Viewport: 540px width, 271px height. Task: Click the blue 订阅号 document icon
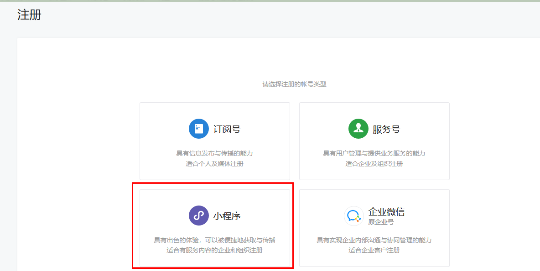click(x=199, y=129)
